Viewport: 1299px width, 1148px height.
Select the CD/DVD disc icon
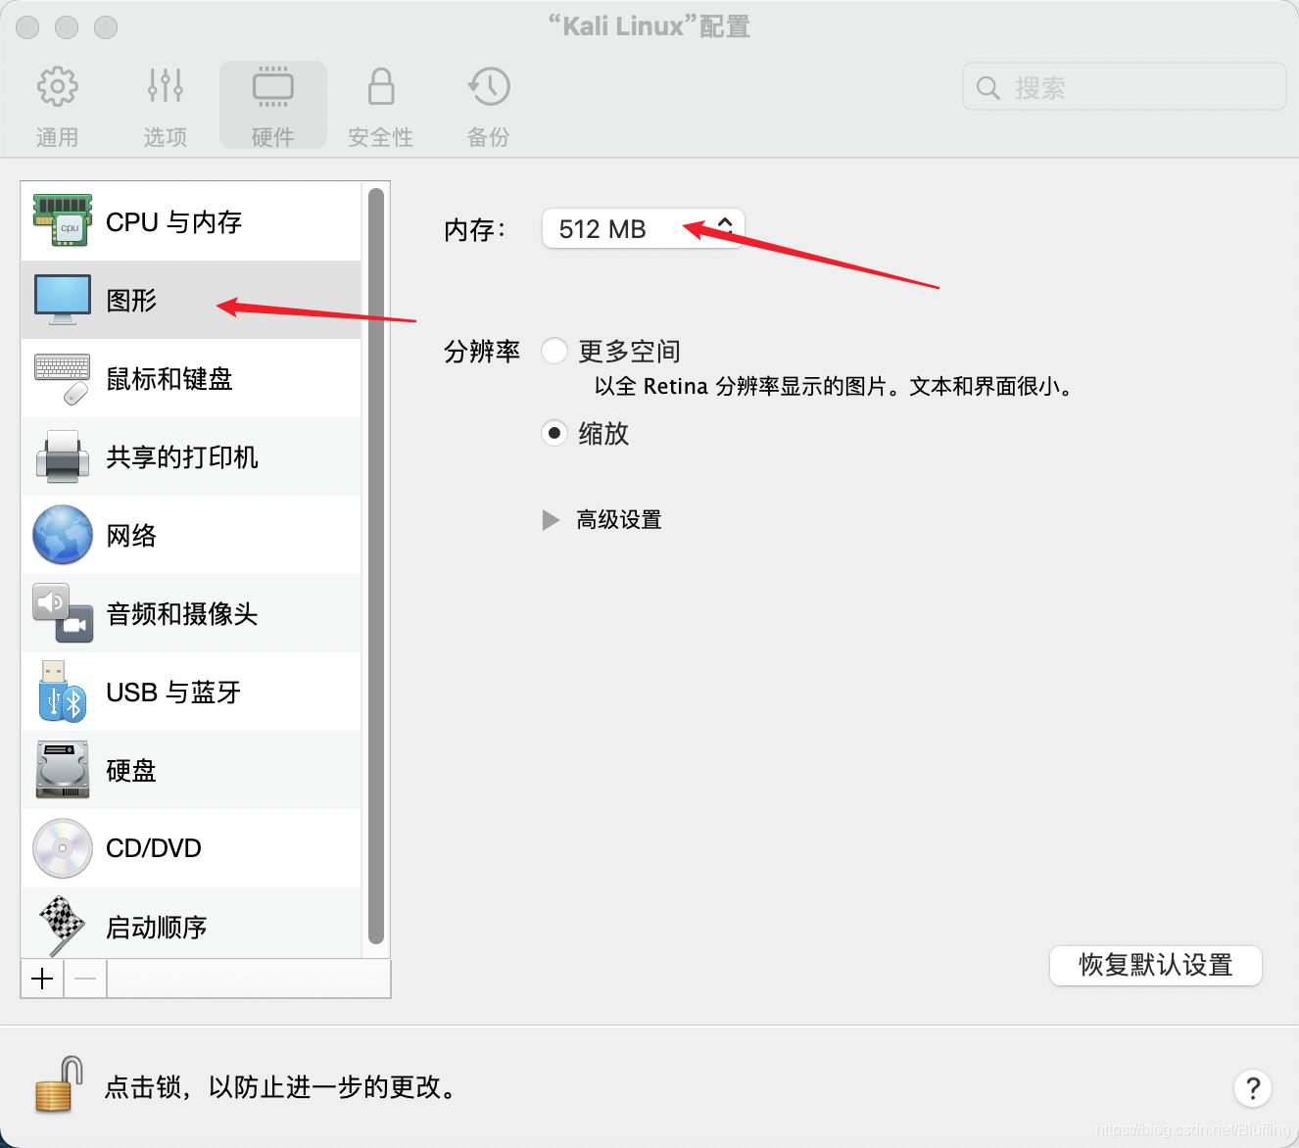pos(63,848)
